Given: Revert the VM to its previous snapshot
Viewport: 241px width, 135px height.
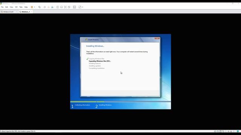Looking at the screenshot, I should click(49, 7).
